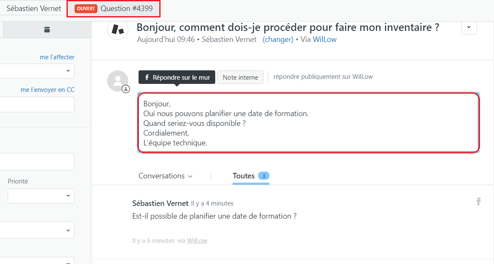Open the Priorité dropdown
The width and height of the screenshot is (494, 264).
(41, 196)
